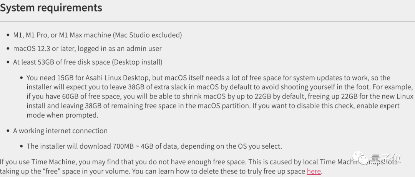Click the bullet dot before "M1, M1 Pro"
The image size is (415, 177).
(8, 35)
